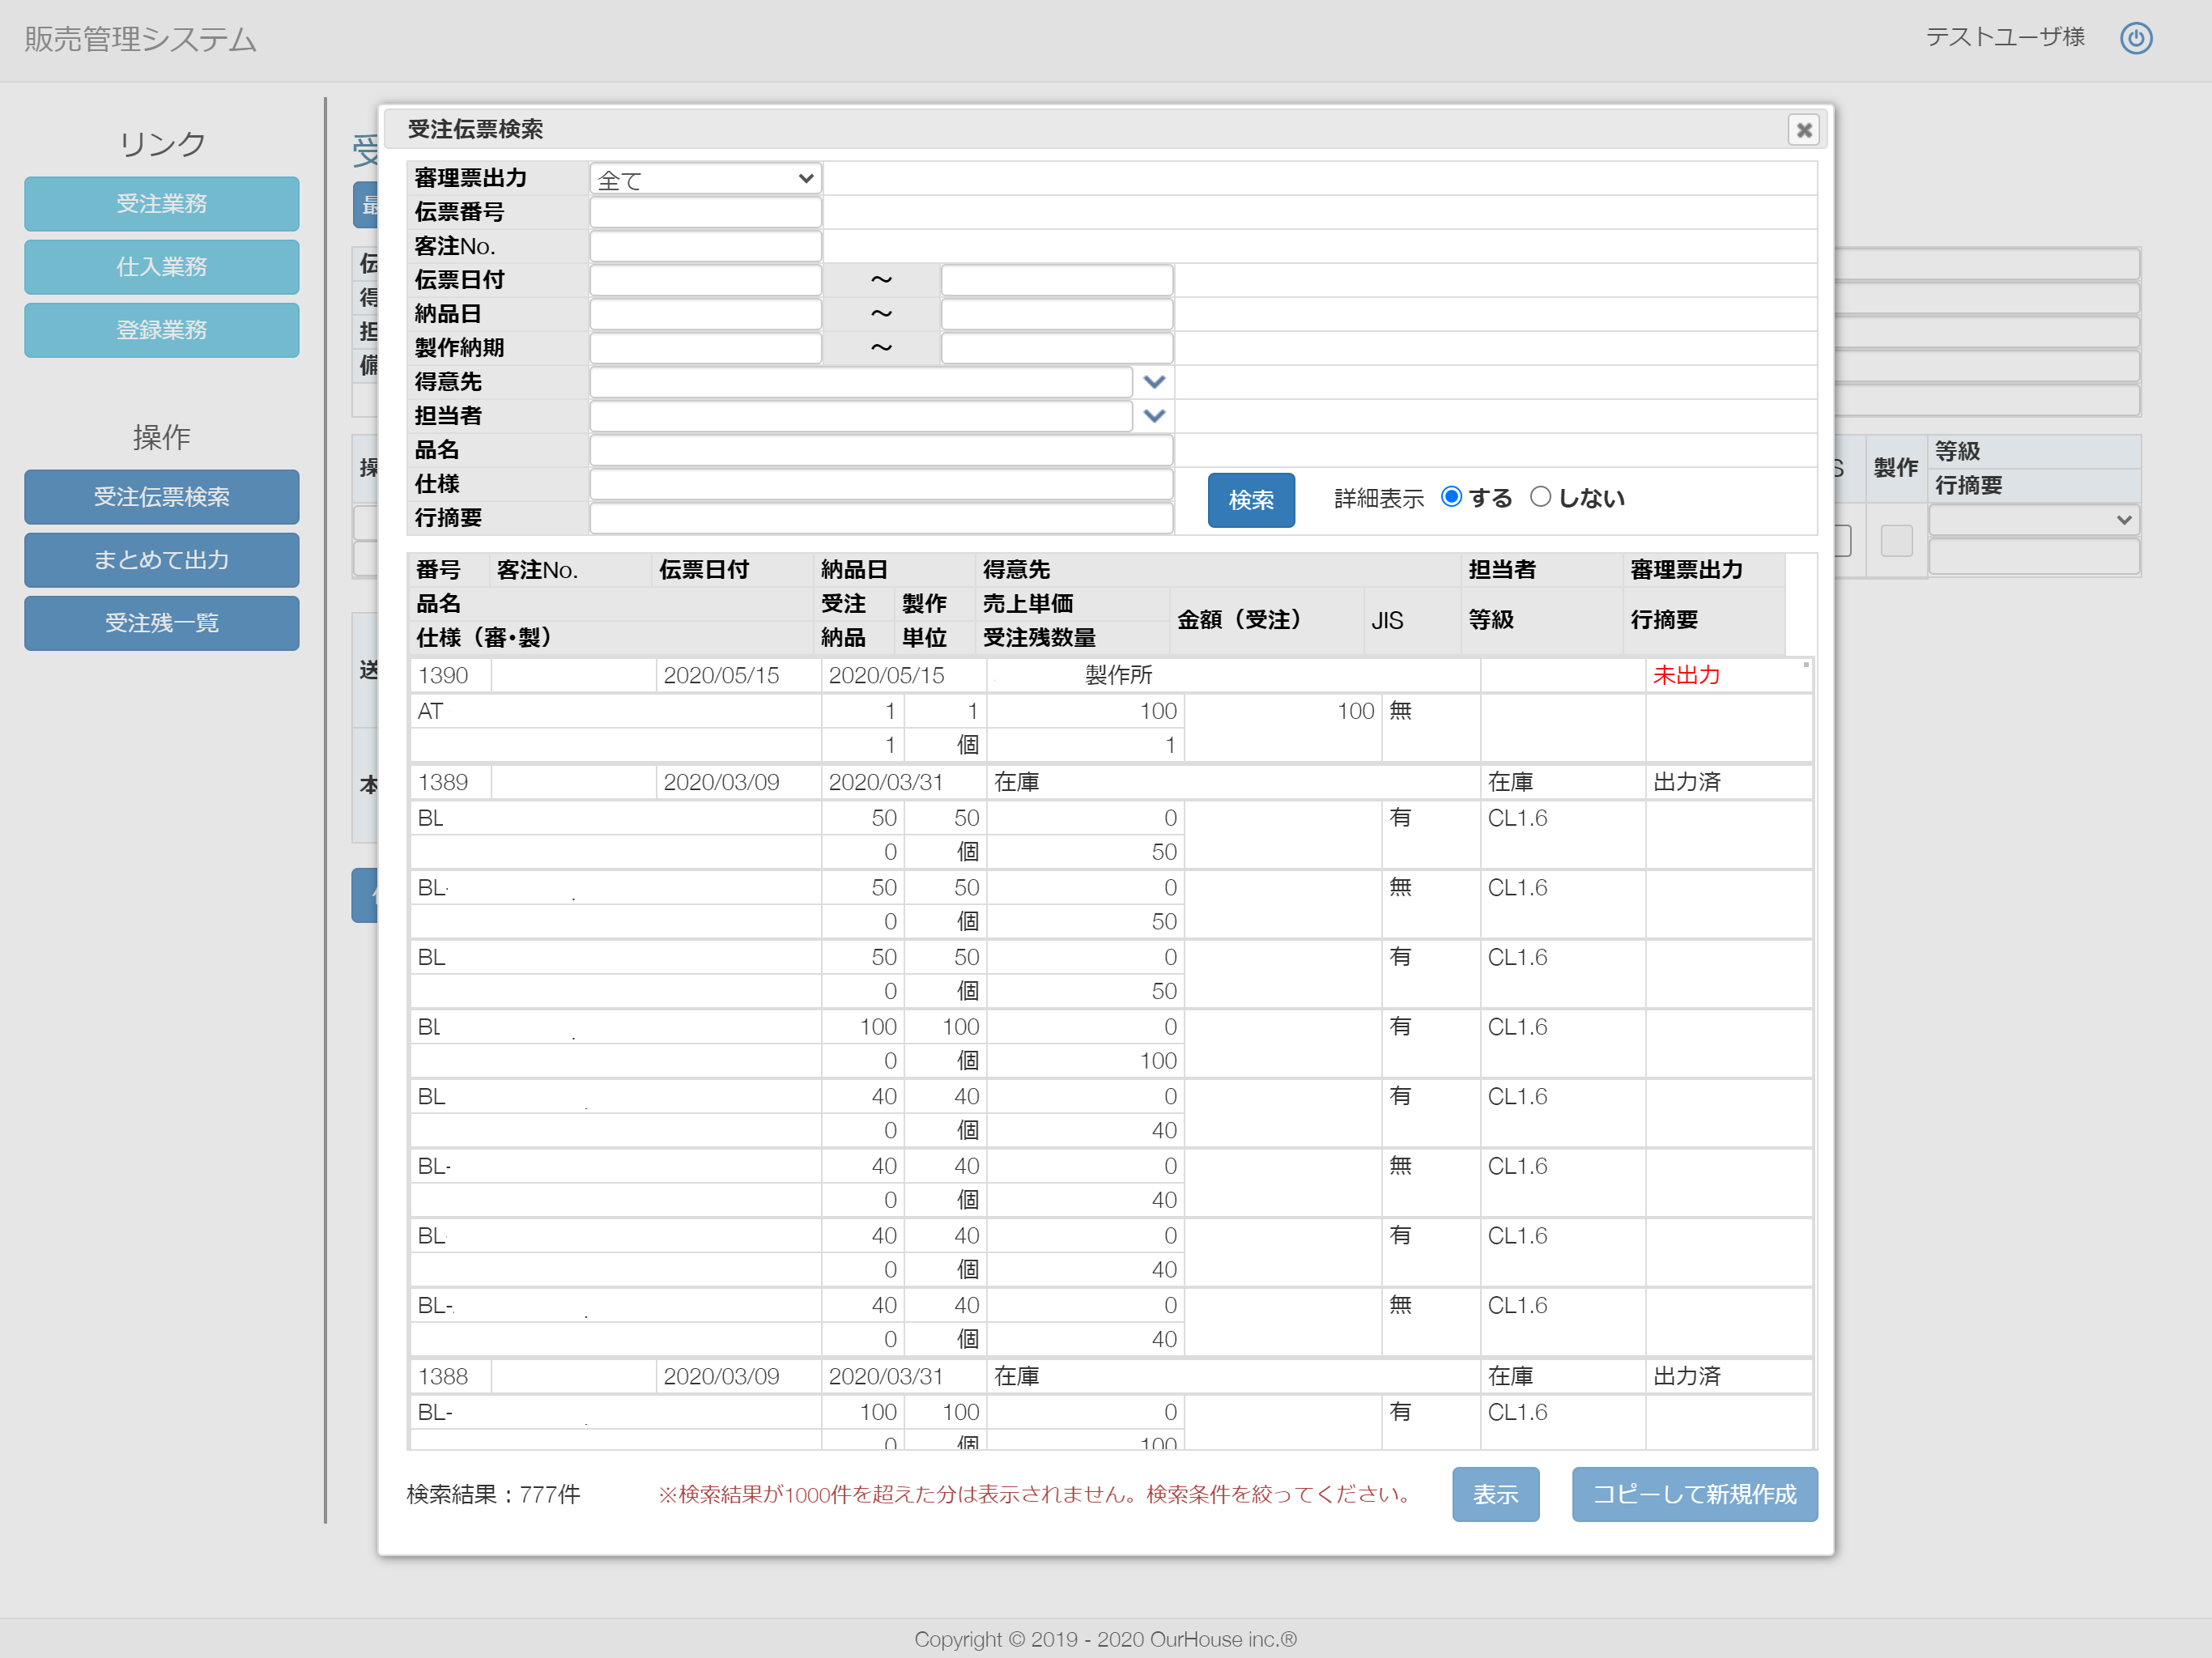Click コピーして新規作成 button
The height and width of the screenshot is (1658, 2212).
click(x=1693, y=1494)
